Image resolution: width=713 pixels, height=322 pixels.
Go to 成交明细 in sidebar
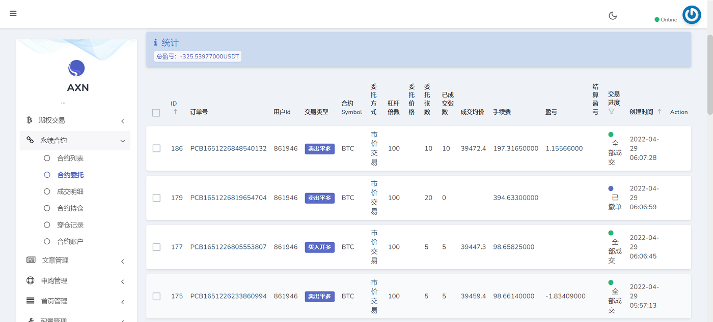(70, 191)
